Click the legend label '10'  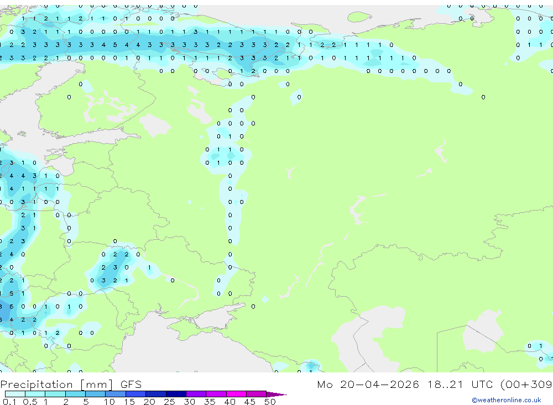pos(109,402)
